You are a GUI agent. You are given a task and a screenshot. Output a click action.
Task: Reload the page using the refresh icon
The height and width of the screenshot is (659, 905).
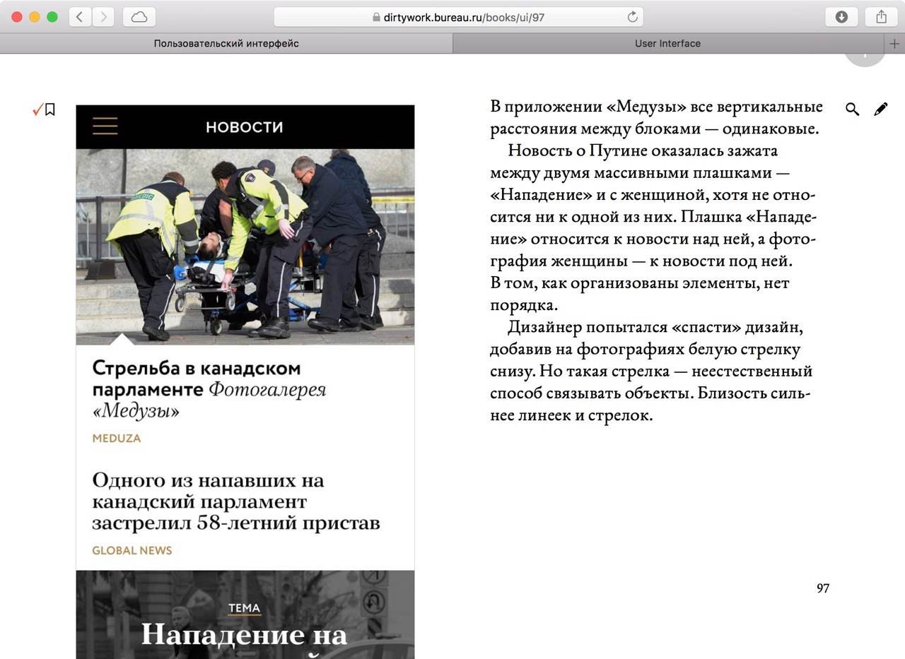pyautogui.click(x=632, y=17)
